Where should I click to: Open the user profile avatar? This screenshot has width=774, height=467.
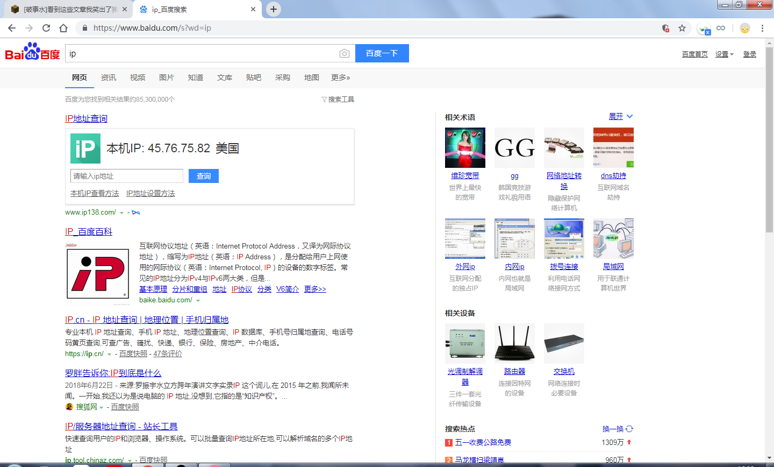pyautogui.click(x=744, y=28)
